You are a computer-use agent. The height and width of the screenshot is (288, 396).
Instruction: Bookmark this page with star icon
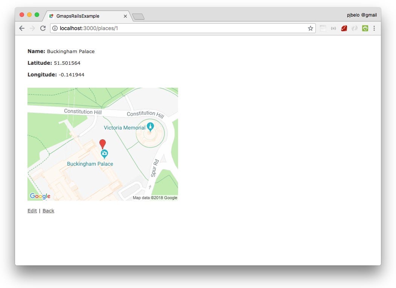[x=311, y=28]
